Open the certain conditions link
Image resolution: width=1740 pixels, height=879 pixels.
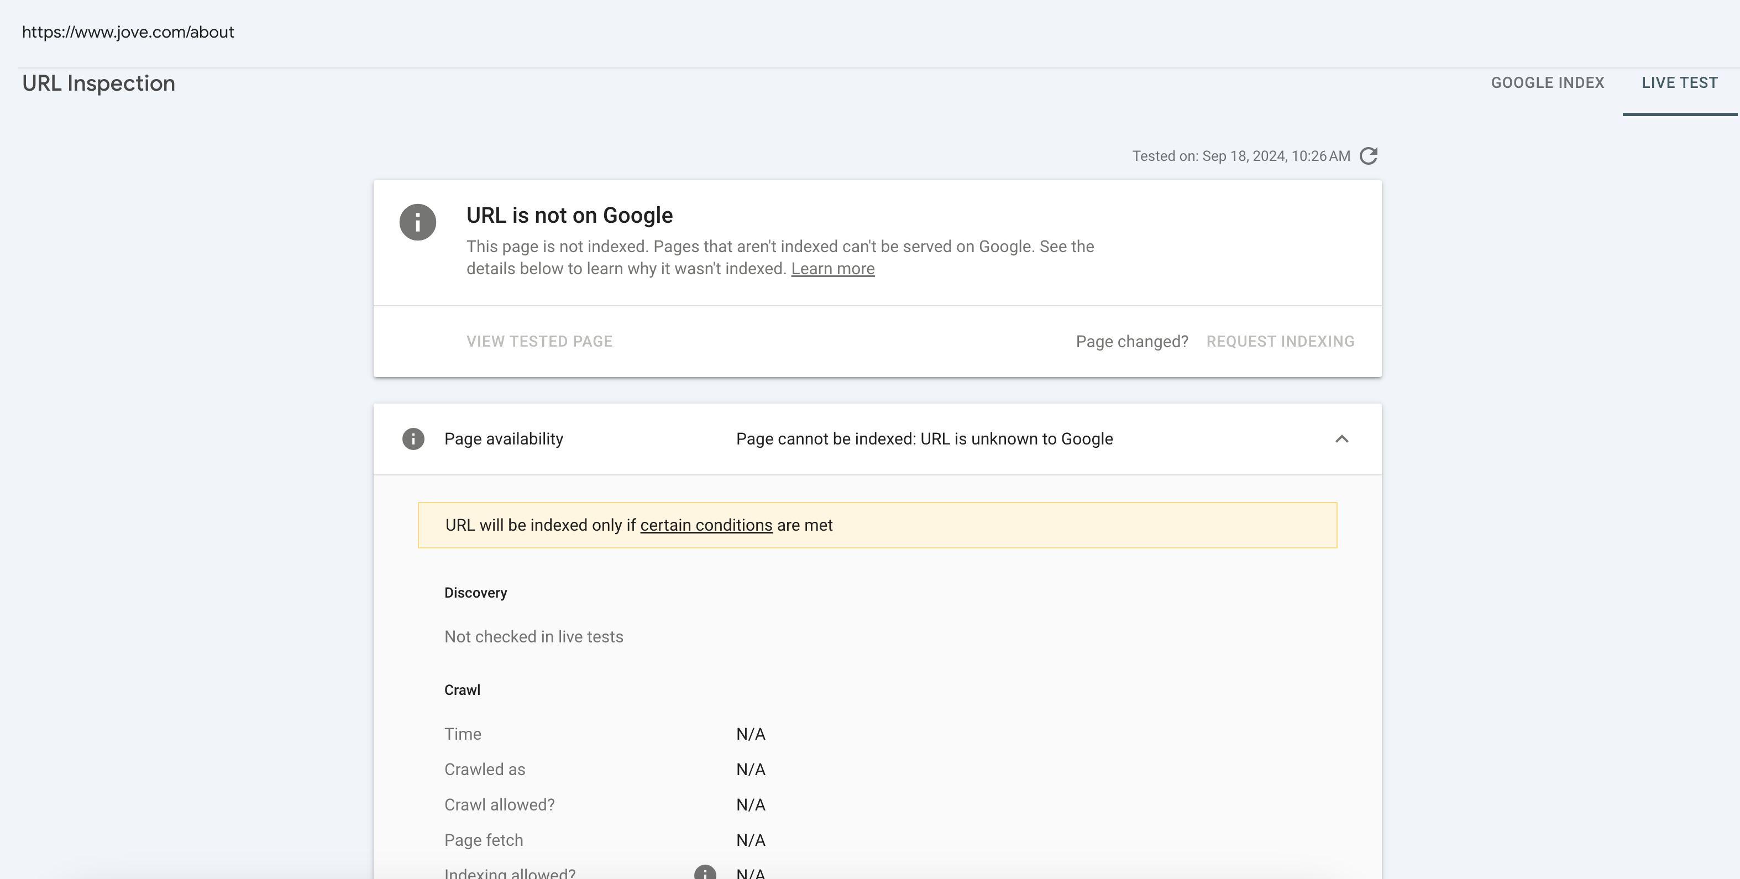click(706, 525)
